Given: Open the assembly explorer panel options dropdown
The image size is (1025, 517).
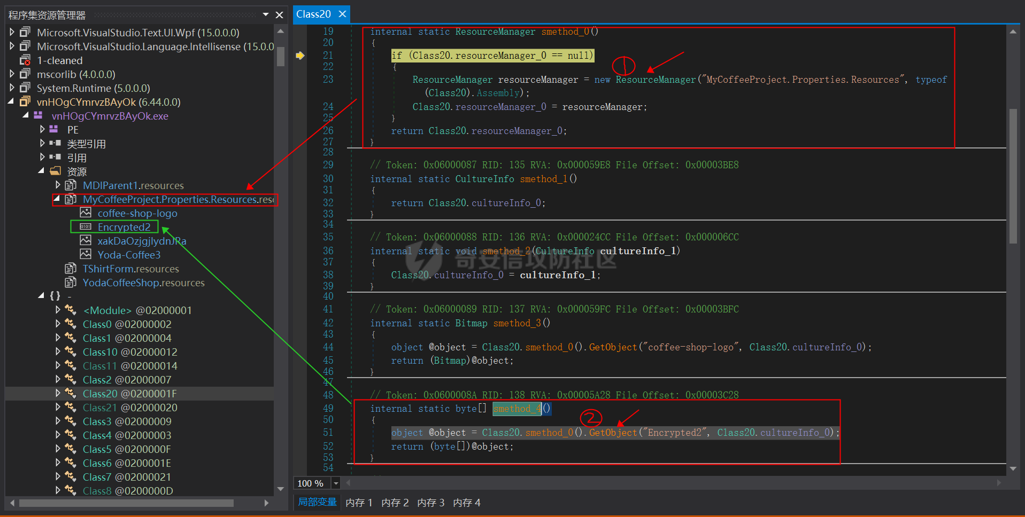Looking at the screenshot, I should pos(266,15).
